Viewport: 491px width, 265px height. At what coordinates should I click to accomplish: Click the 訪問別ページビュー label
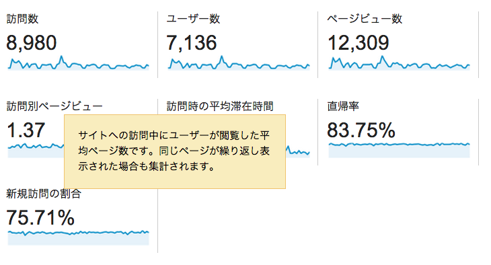(x=54, y=106)
